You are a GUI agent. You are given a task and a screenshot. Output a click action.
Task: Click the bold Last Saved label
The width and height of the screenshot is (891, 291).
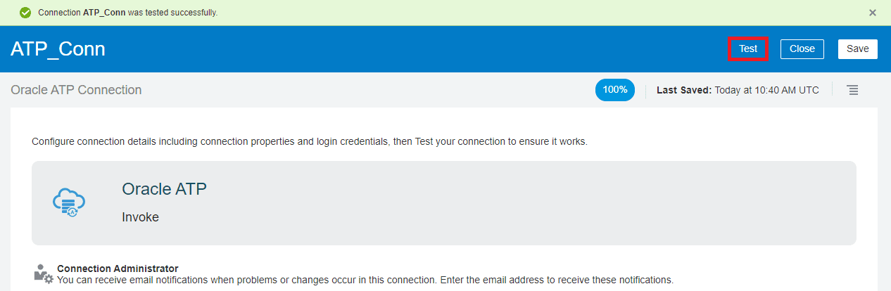click(x=683, y=90)
